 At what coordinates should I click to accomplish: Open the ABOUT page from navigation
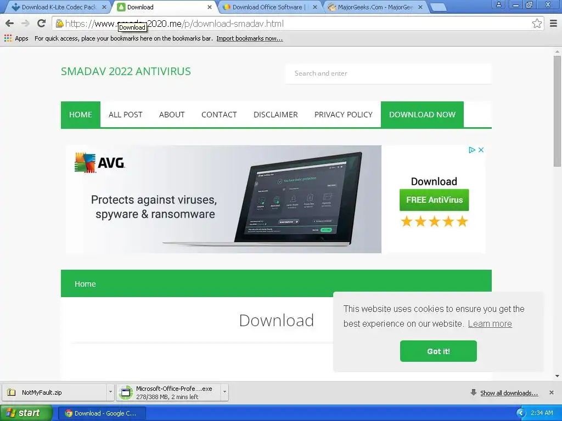(172, 115)
